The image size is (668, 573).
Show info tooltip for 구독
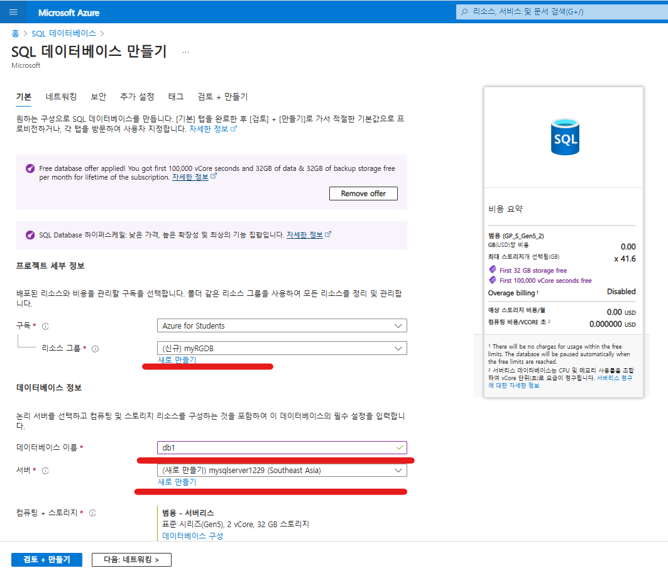pyautogui.click(x=46, y=326)
